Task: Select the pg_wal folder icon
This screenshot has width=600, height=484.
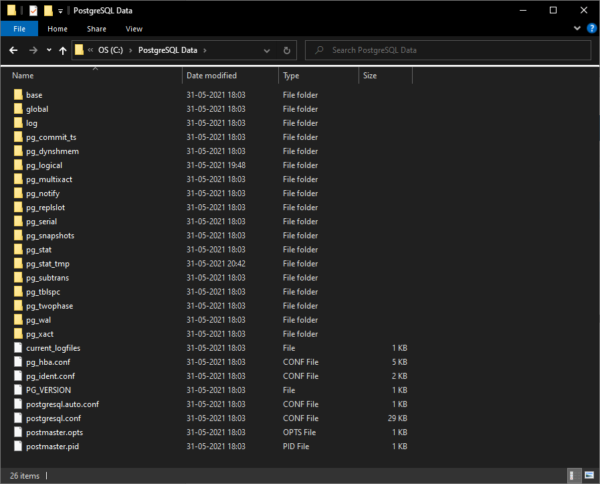Action: (18, 320)
